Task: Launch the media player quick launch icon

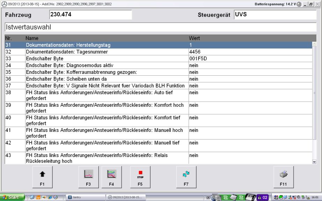Action: click(x=56, y=197)
